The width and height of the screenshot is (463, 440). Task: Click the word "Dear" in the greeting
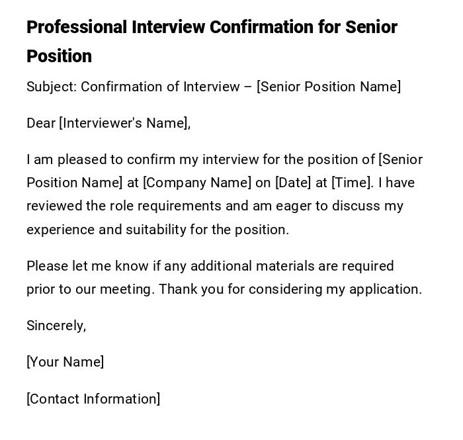[41, 123]
